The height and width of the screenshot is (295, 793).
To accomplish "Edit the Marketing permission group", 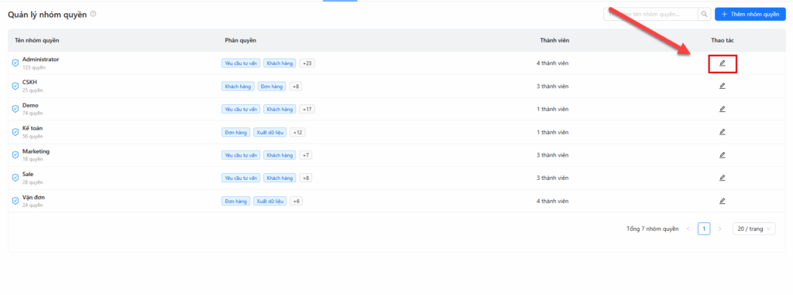I will [x=722, y=154].
